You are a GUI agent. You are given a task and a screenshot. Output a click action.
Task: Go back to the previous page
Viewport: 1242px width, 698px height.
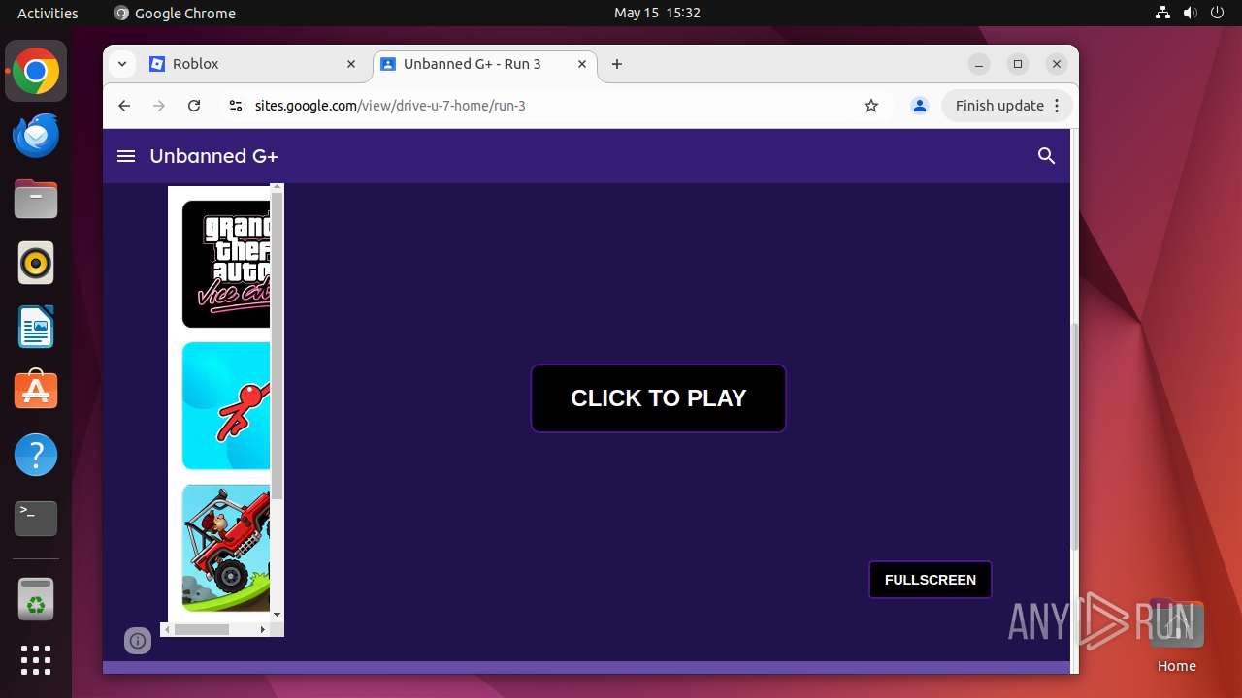pos(124,106)
